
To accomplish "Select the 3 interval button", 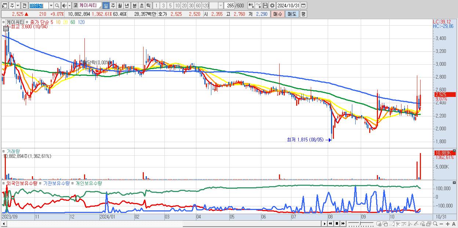I will (163, 6).
